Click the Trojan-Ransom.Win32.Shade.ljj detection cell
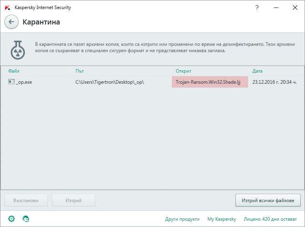The width and height of the screenshot is (305, 227). pos(210,82)
